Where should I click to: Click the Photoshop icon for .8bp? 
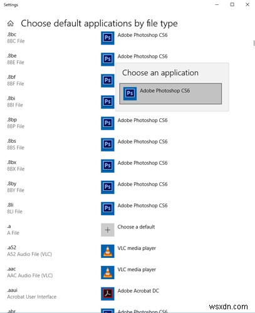point(108,123)
